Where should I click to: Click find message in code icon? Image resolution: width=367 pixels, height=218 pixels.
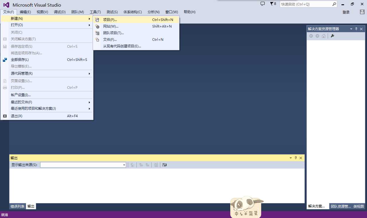(x=132, y=165)
